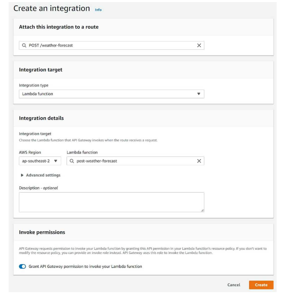
Task: Focus the route search field showing POST /weather-forecast
Action: click(111, 45)
